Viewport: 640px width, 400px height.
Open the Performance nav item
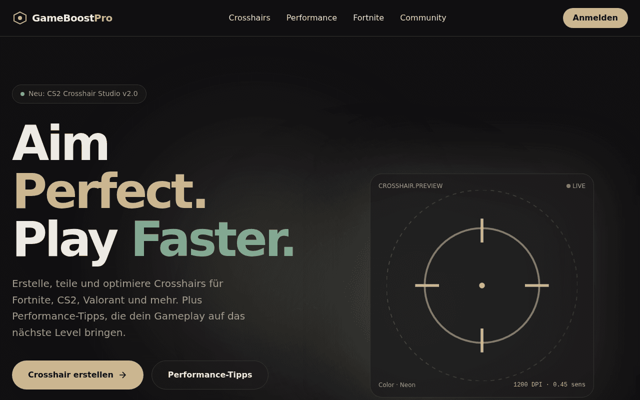click(x=311, y=18)
